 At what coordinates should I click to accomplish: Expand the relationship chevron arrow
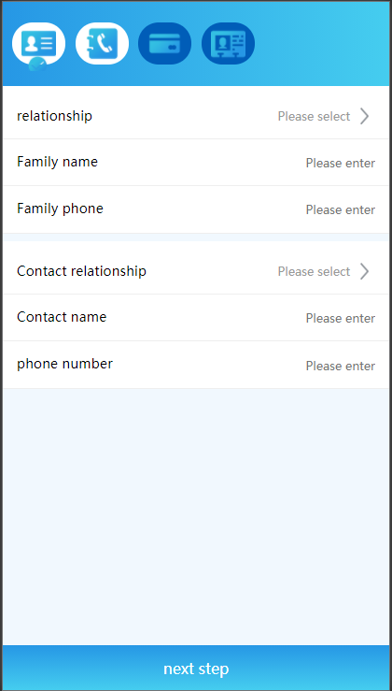[364, 116]
